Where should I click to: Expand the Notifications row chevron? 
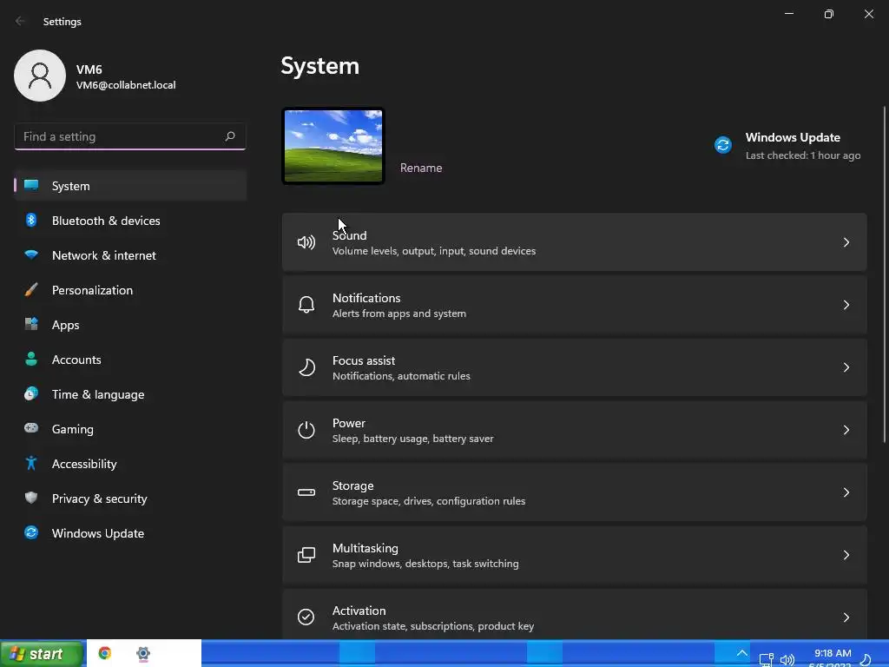click(x=846, y=305)
